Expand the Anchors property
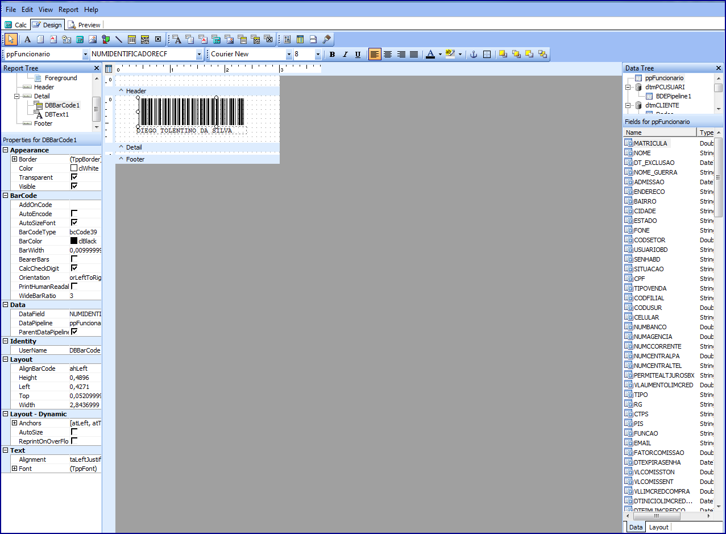726x534 pixels. pos(14,423)
